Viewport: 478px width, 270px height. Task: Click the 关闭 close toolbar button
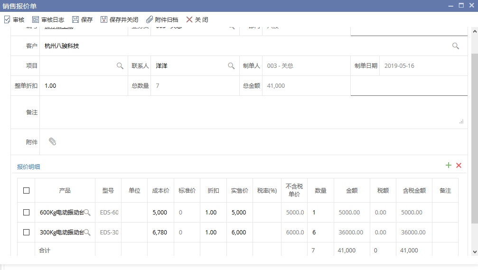point(197,20)
